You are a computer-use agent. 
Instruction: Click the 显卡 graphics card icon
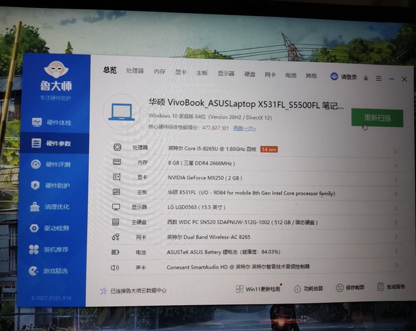pyautogui.click(x=117, y=177)
